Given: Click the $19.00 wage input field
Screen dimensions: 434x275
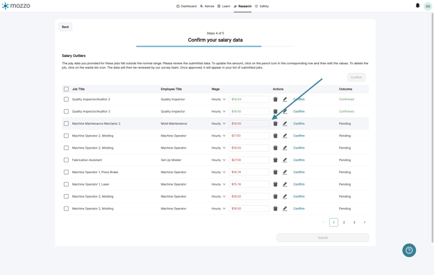Looking at the screenshot, I should click(249, 123).
